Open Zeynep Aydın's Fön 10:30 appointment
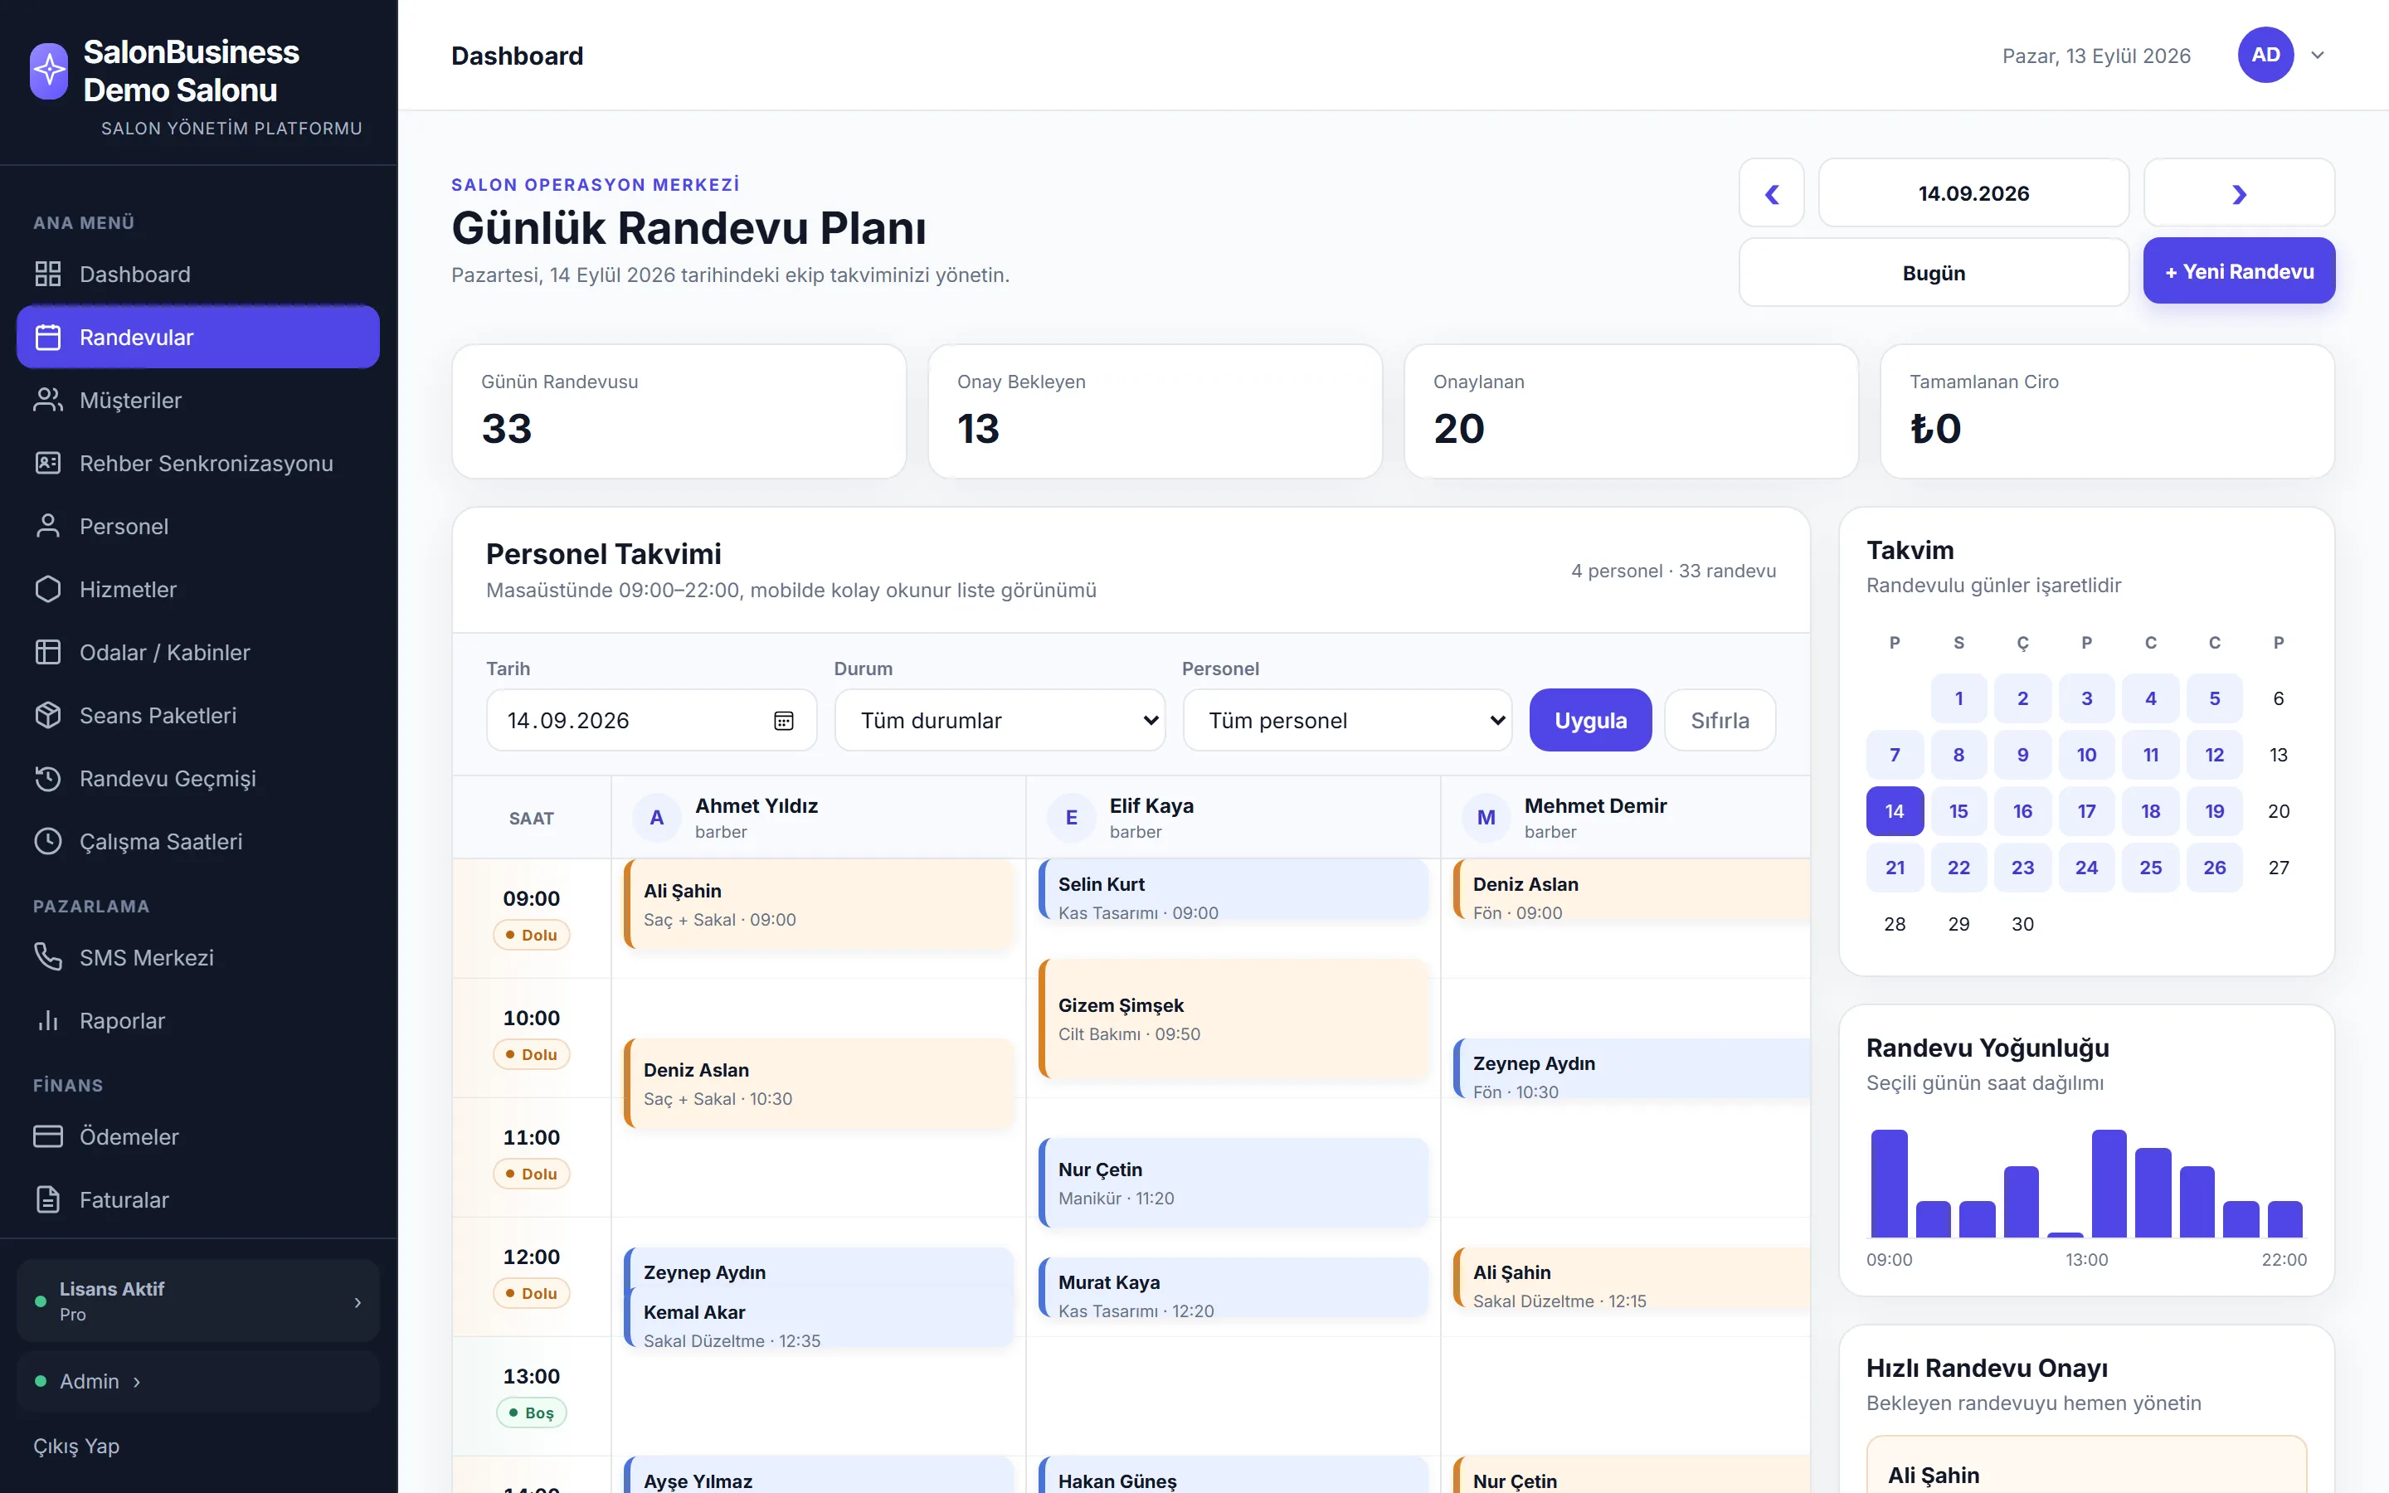Viewport: 2389px width, 1493px height. [x=1632, y=1068]
